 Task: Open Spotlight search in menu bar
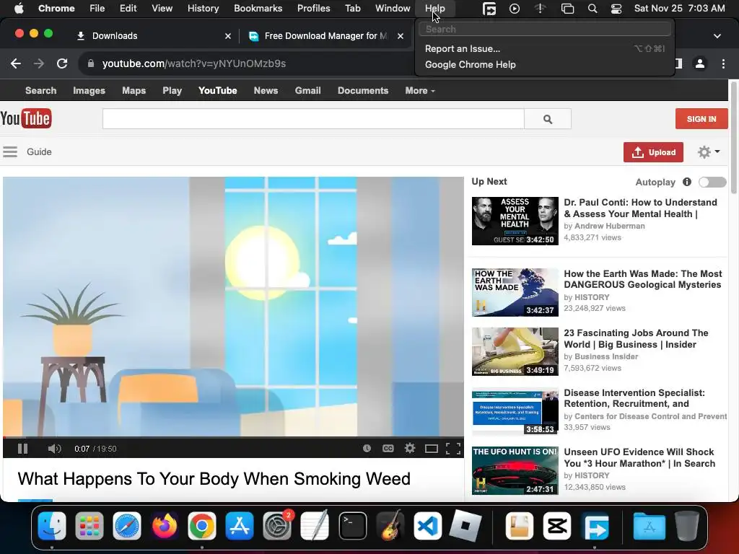[592, 9]
